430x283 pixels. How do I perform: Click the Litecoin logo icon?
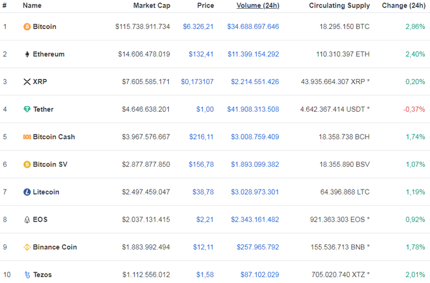[x=27, y=192]
